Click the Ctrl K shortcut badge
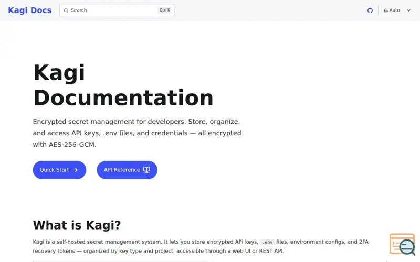 (x=165, y=10)
